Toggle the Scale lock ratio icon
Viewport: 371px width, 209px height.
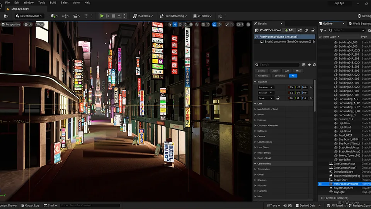(x=278, y=98)
